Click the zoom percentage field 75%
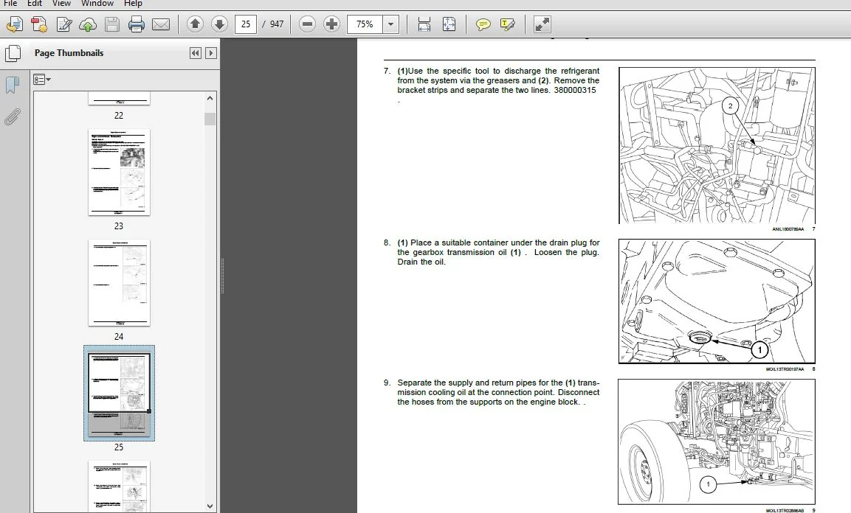The image size is (851, 513). point(365,24)
